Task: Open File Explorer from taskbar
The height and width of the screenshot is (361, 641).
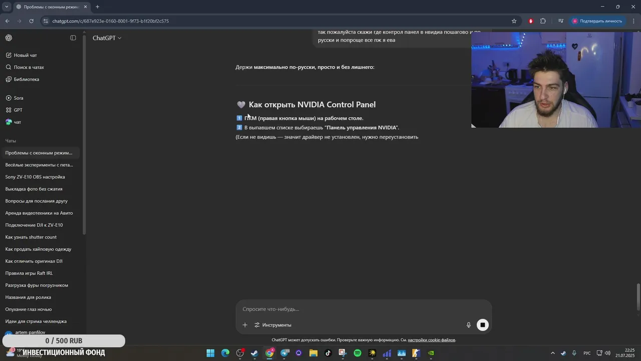Action: point(313,353)
